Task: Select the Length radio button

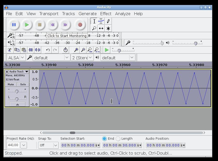Action: coord(118,139)
